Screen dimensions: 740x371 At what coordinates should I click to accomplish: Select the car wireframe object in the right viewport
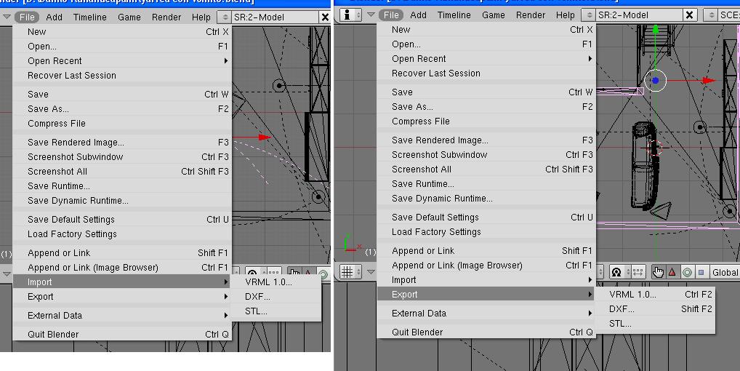pos(644,165)
